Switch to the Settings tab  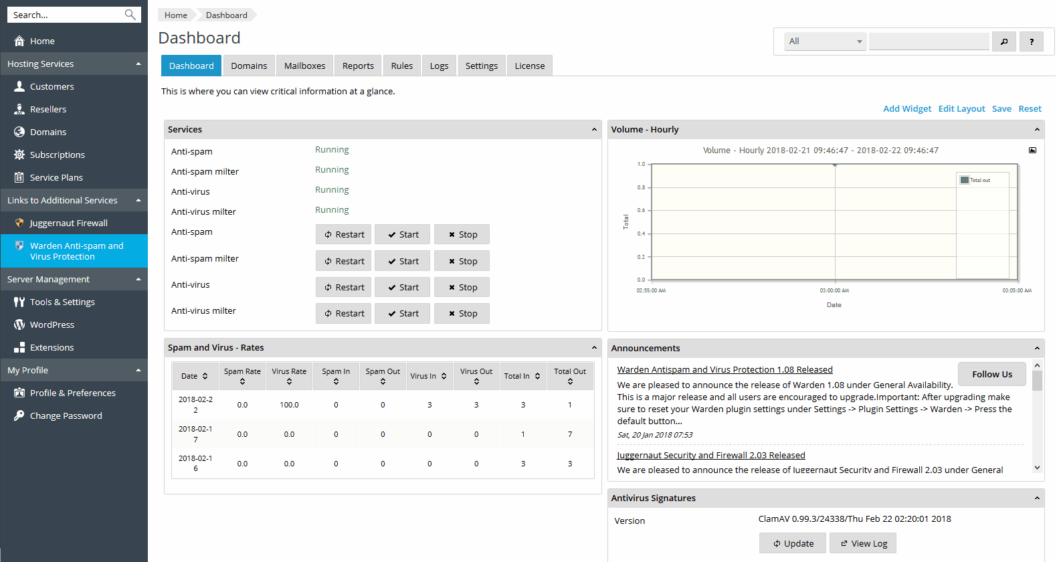click(x=482, y=66)
